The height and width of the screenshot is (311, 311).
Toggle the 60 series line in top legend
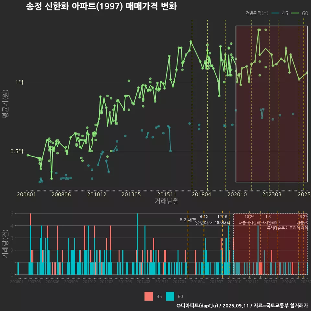(295, 13)
